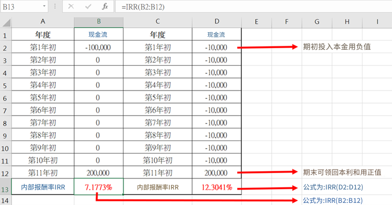Click cell D1 labeled 现金流
Image resolution: width=392 pixels, height=205 pixels.
[217, 34]
